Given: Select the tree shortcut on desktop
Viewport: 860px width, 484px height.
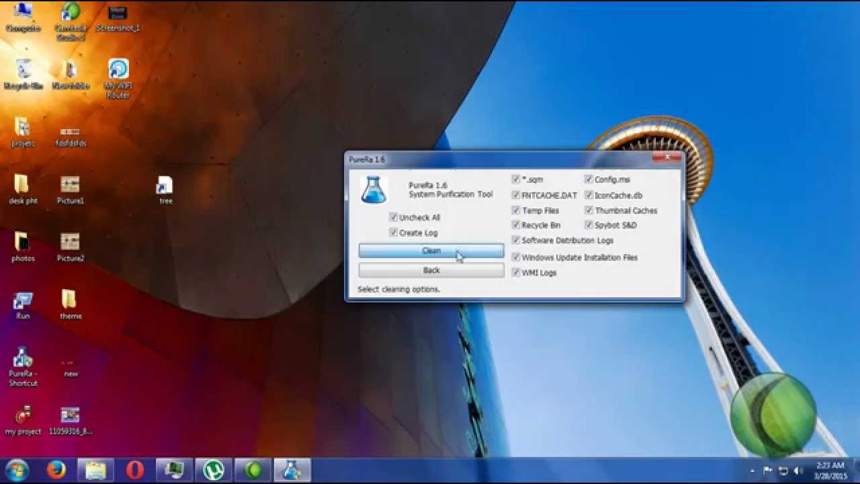Looking at the screenshot, I should pyautogui.click(x=165, y=190).
